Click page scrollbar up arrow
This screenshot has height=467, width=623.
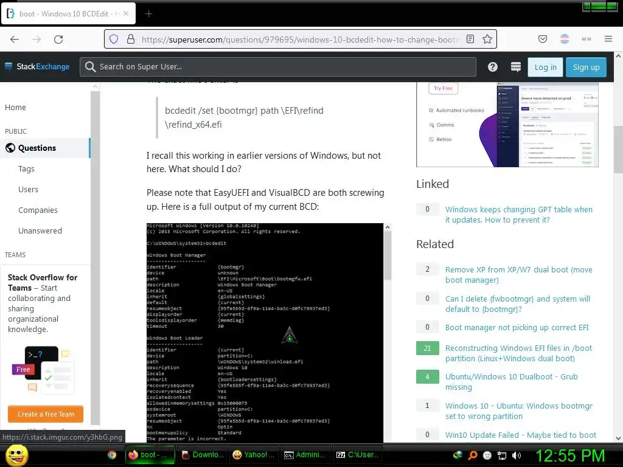pos(618,57)
